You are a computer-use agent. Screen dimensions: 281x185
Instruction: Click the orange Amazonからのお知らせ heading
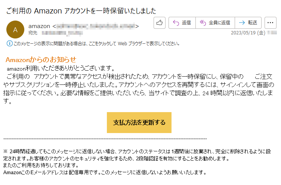click(x=41, y=59)
